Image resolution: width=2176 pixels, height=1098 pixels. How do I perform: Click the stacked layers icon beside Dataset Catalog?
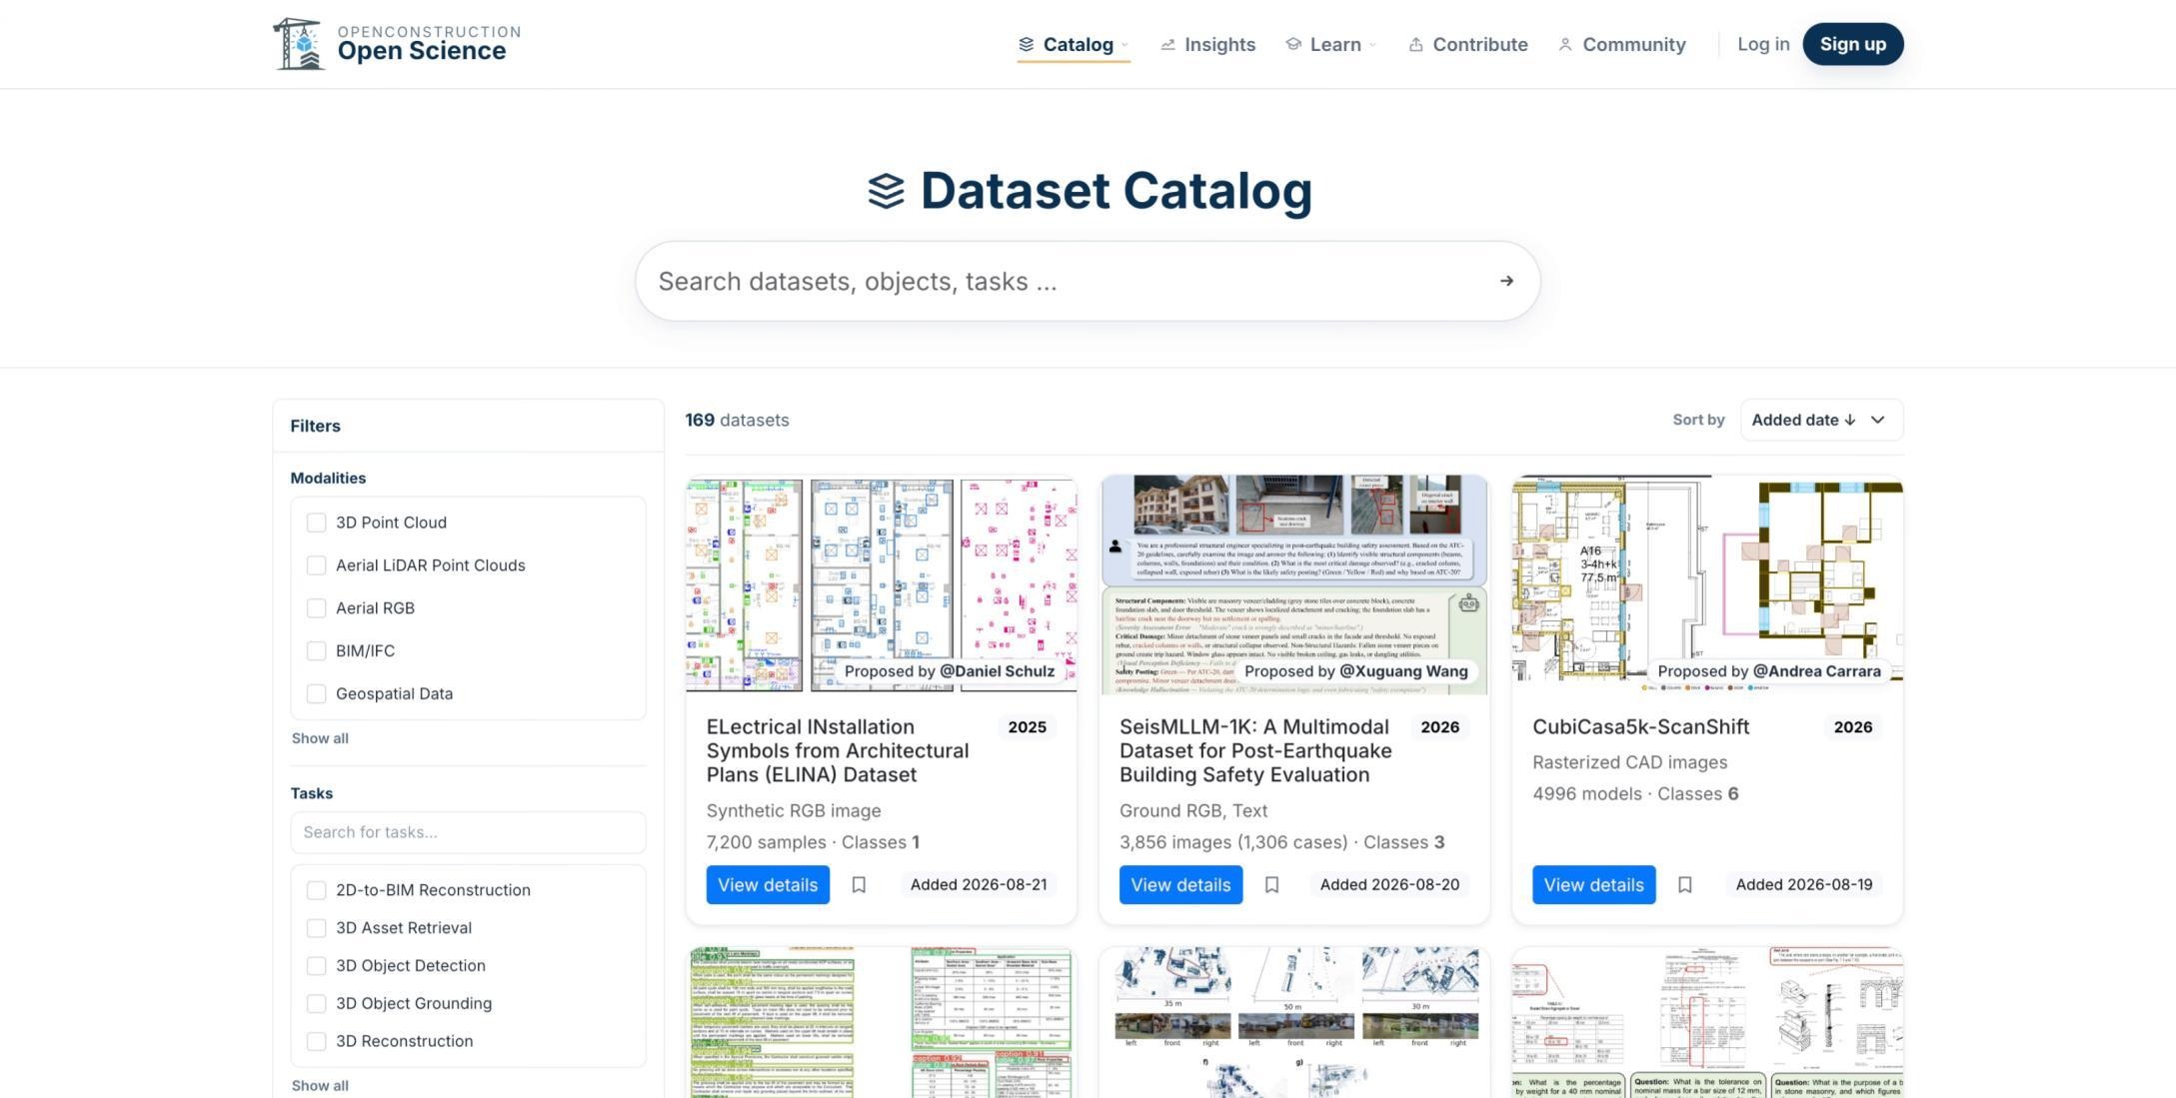click(x=886, y=191)
